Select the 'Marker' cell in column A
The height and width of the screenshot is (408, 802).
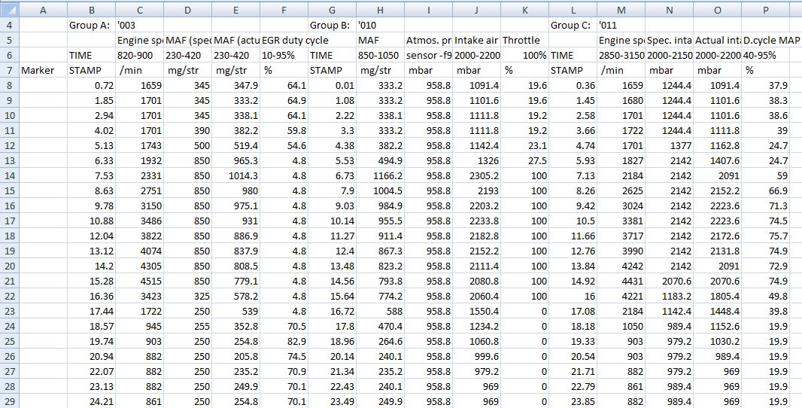pyautogui.click(x=43, y=70)
